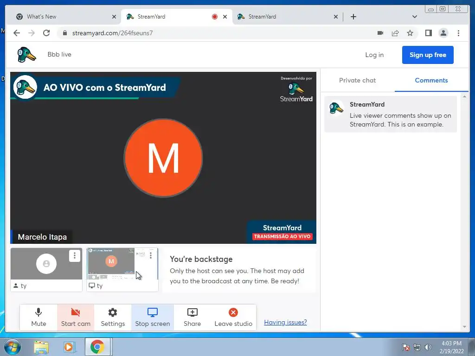Open Chrome profile menu
Image resolution: width=475 pixels, height=356 pixels.
point(443,33)
